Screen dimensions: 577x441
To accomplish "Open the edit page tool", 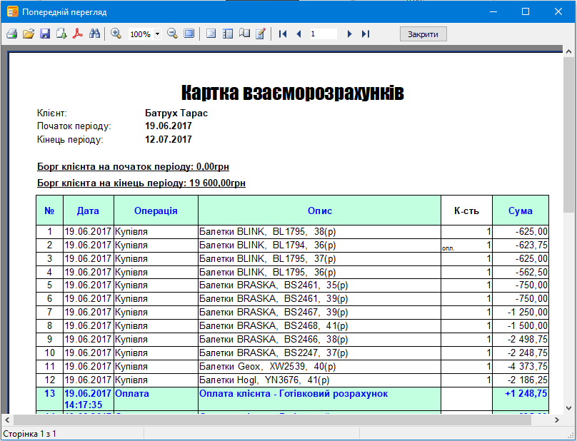I will pyautogui.click(x=261, y=34).
